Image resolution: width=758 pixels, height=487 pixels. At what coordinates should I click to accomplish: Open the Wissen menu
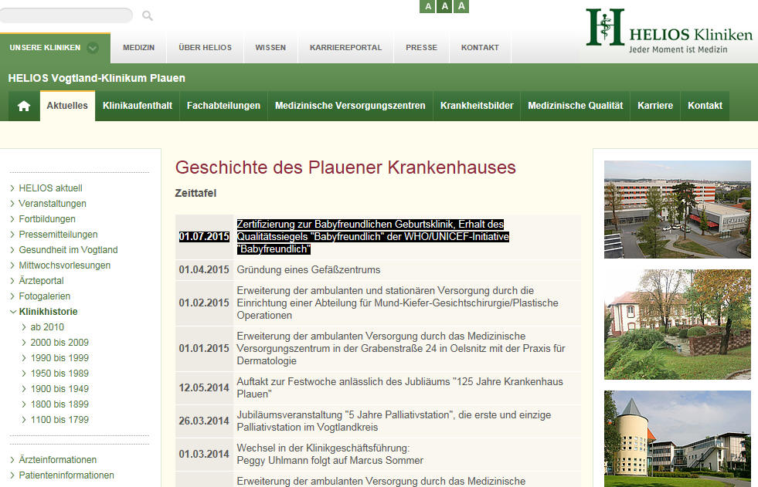click(270, 48)
